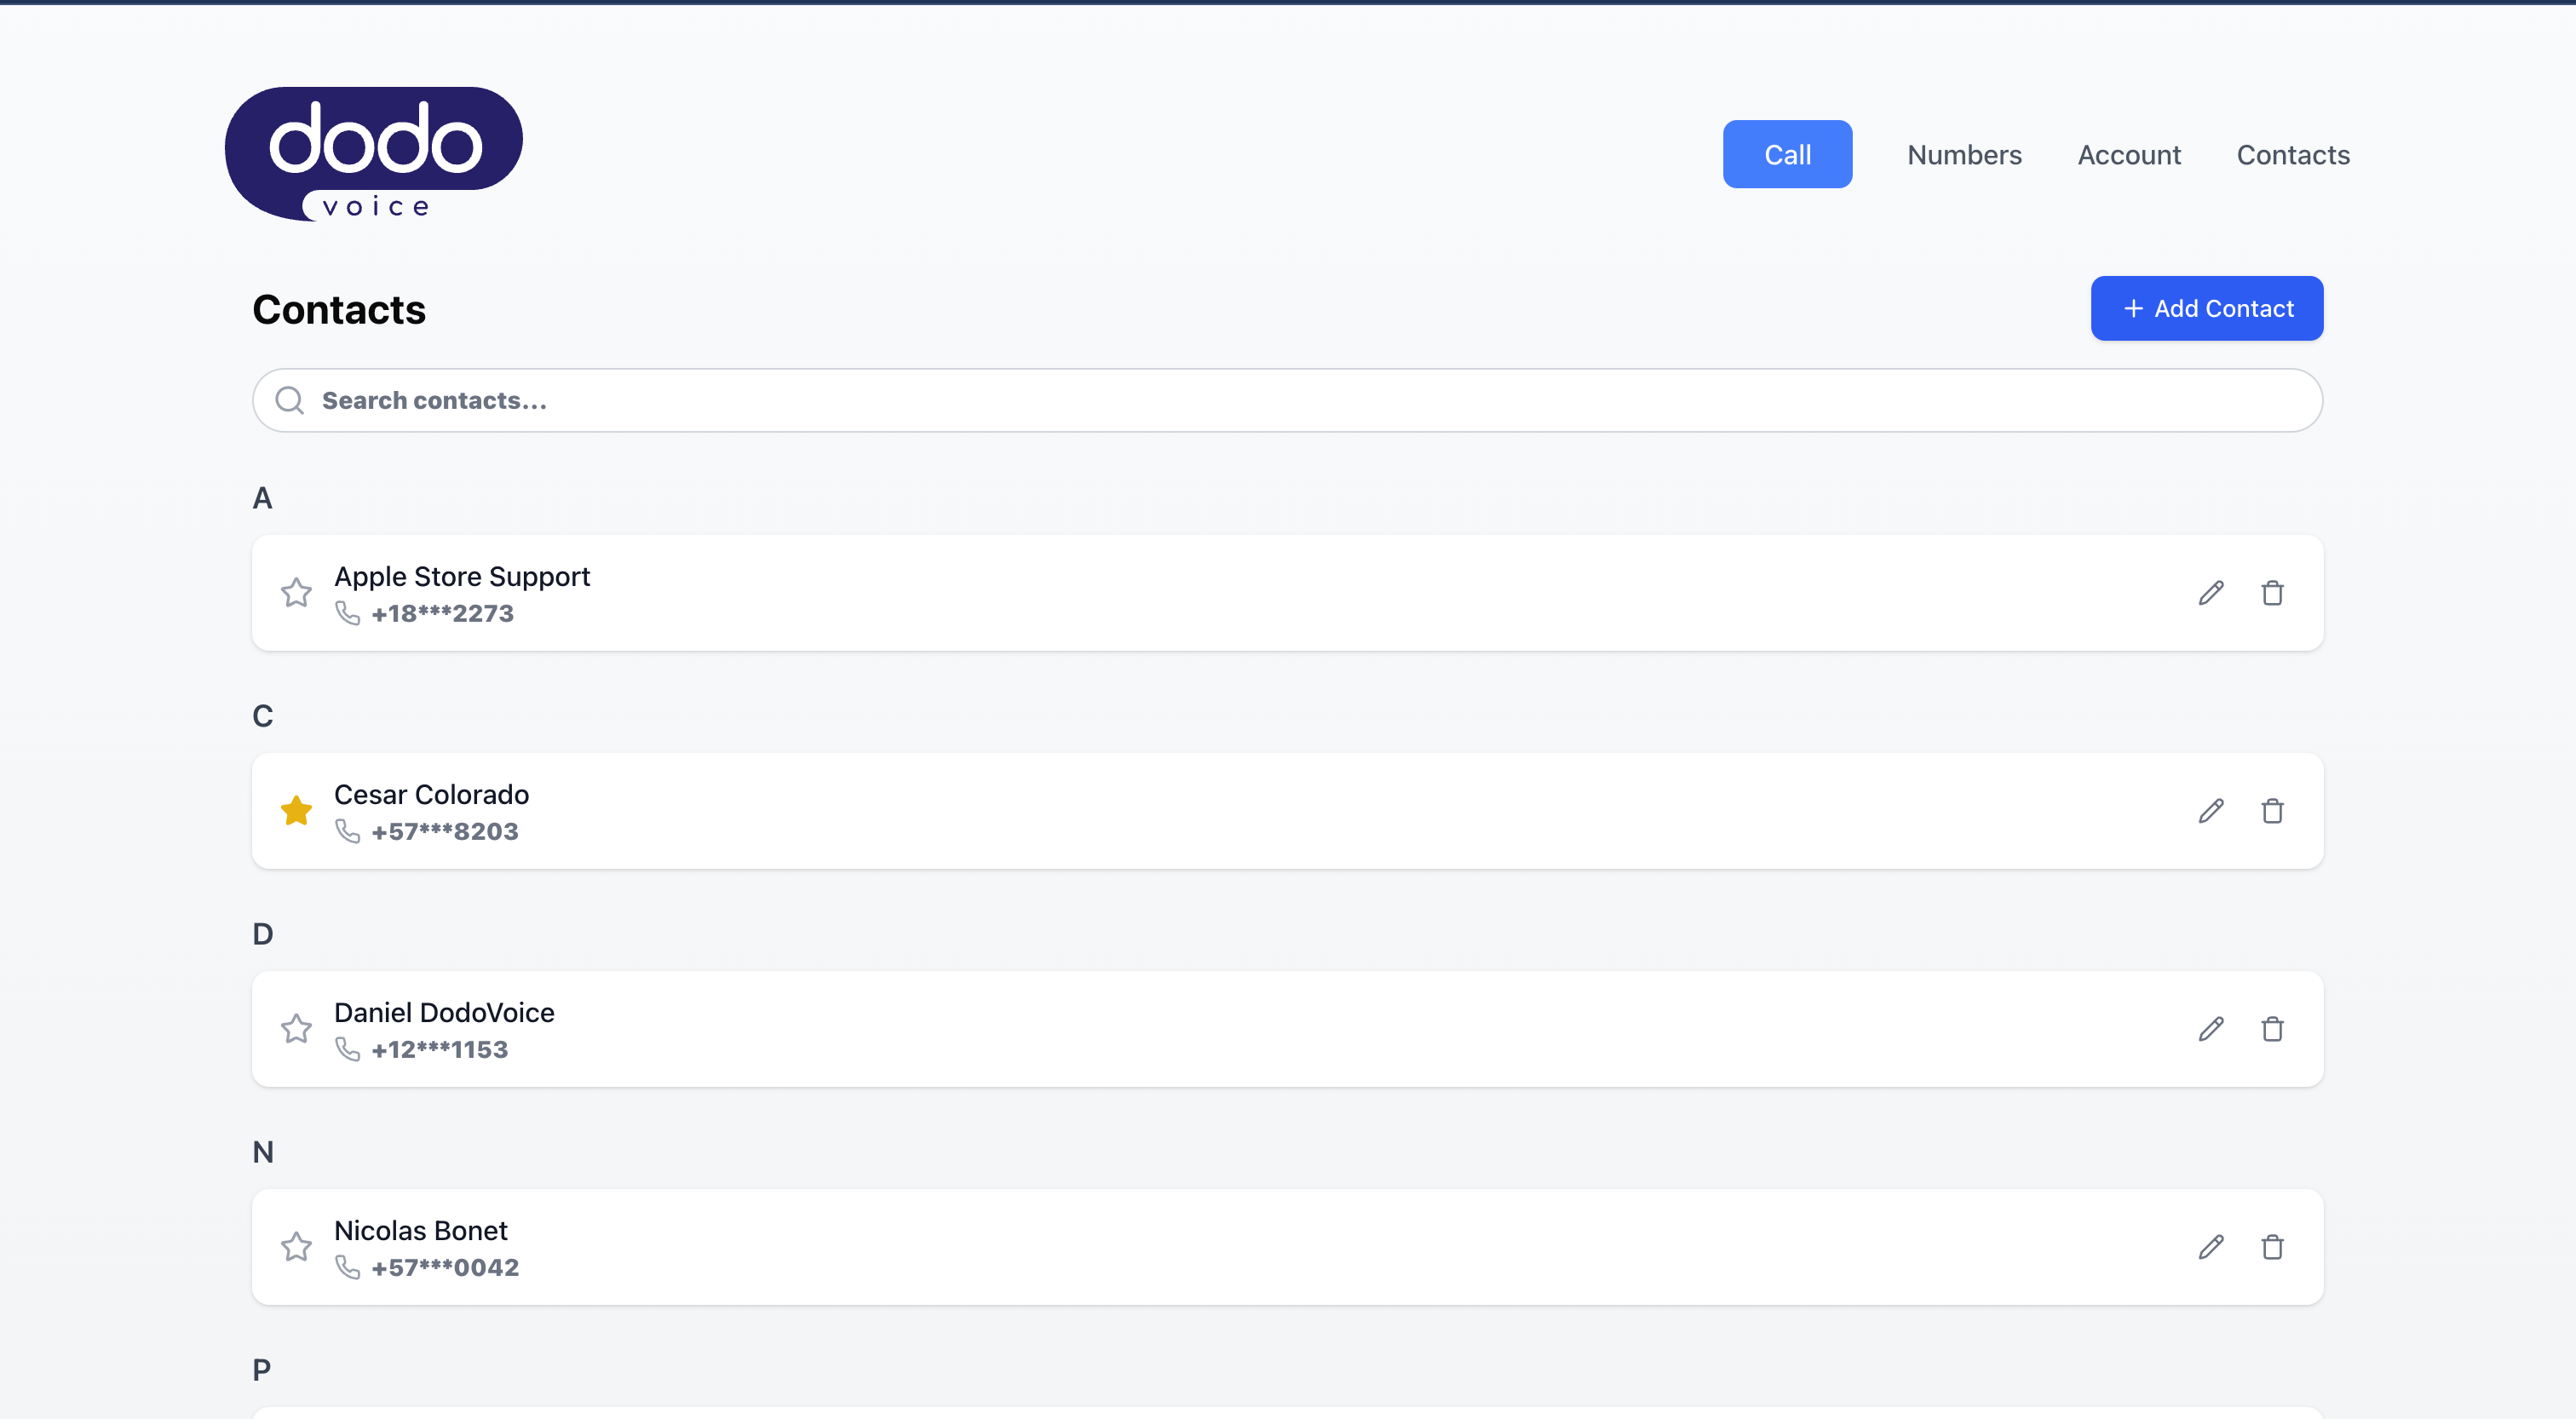Click phone icon beside +12***1153
2576x1419 pixels.
point(347,1049)
